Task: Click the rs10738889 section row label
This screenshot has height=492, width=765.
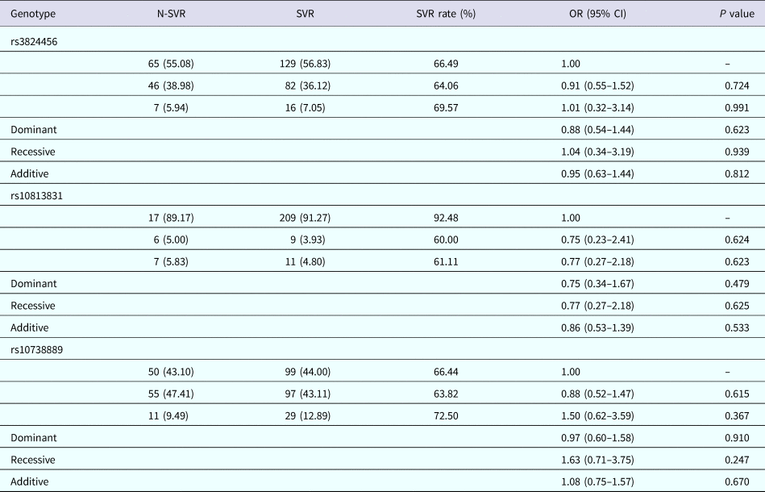Action: click(x=40, y=351)
